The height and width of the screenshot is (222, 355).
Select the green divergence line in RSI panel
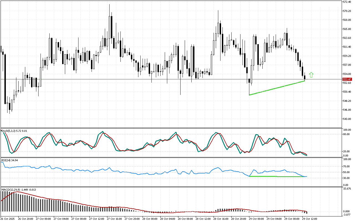(x=277, y=176)
